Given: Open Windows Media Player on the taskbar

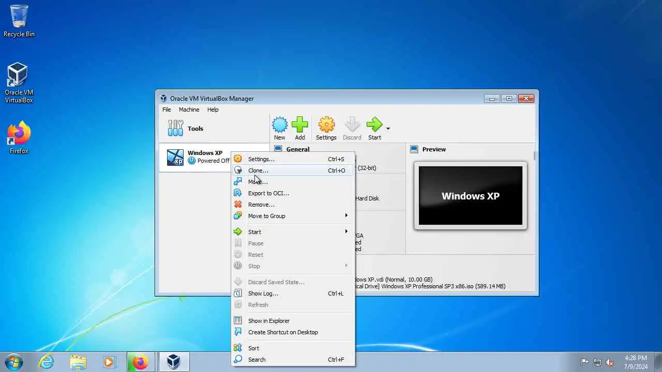Looking at the screenshot, I should pyautogui.click(x=109, y=362).
